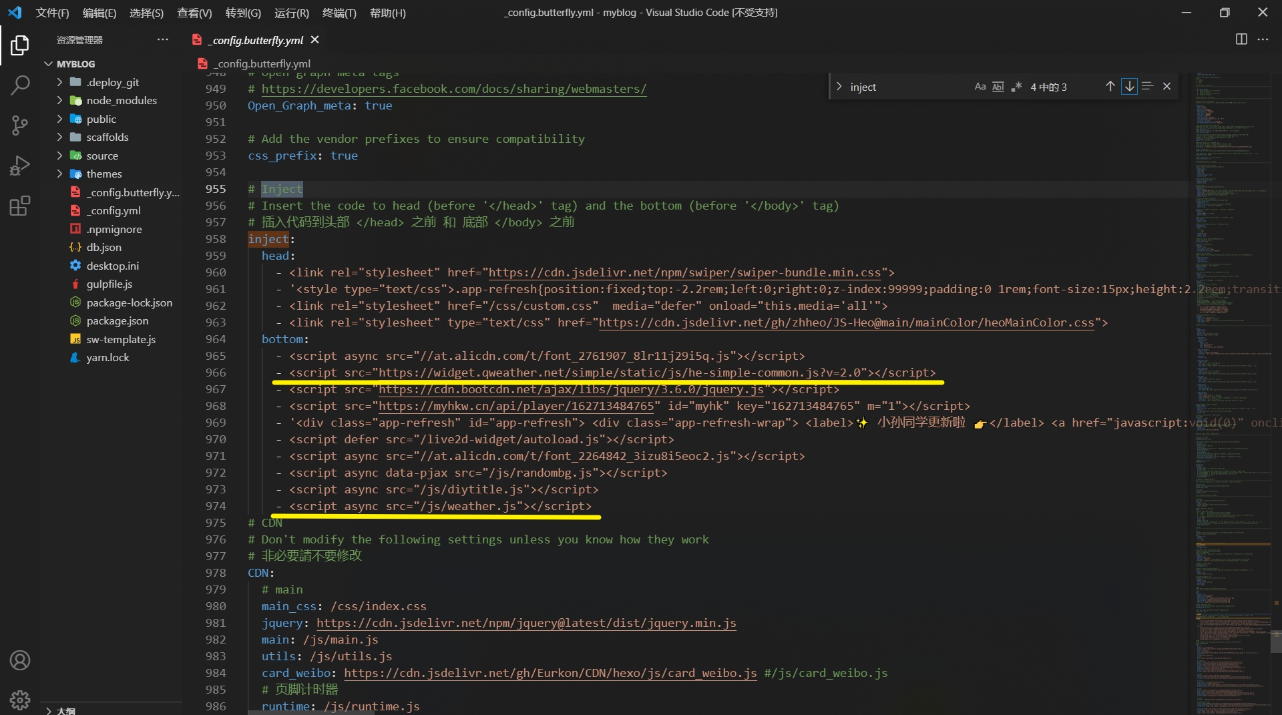Expand the themes folder
The width and height of the screenshot is (1282, 715).
[x=59, y=174]
